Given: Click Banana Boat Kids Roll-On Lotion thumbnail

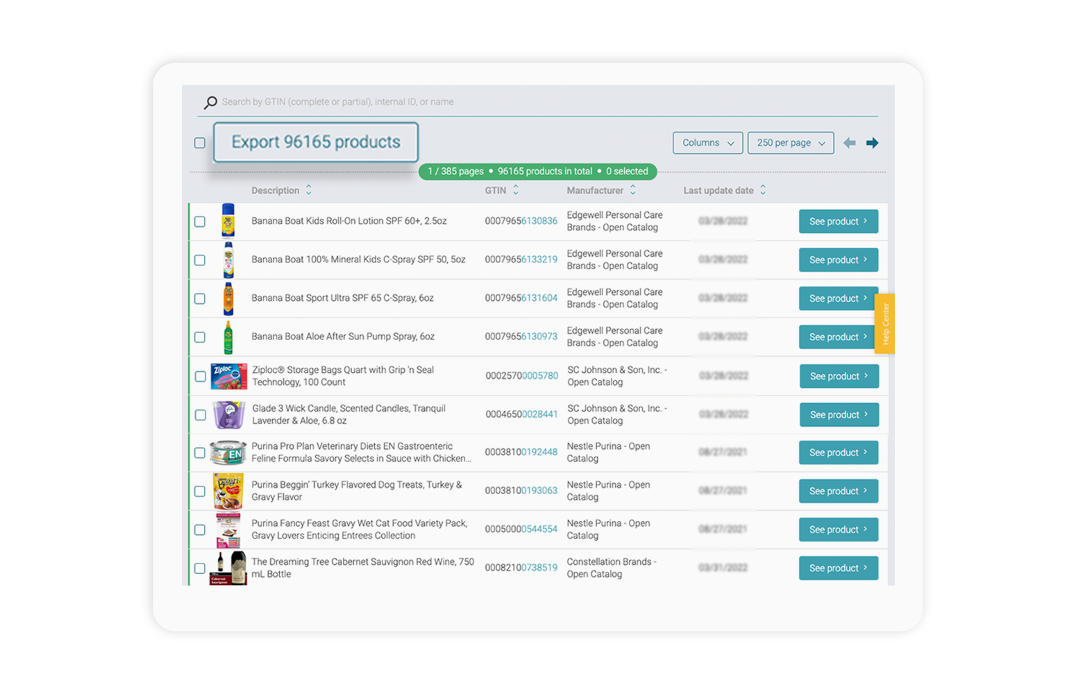Looking at the screenshot, I should coord(228,221).
